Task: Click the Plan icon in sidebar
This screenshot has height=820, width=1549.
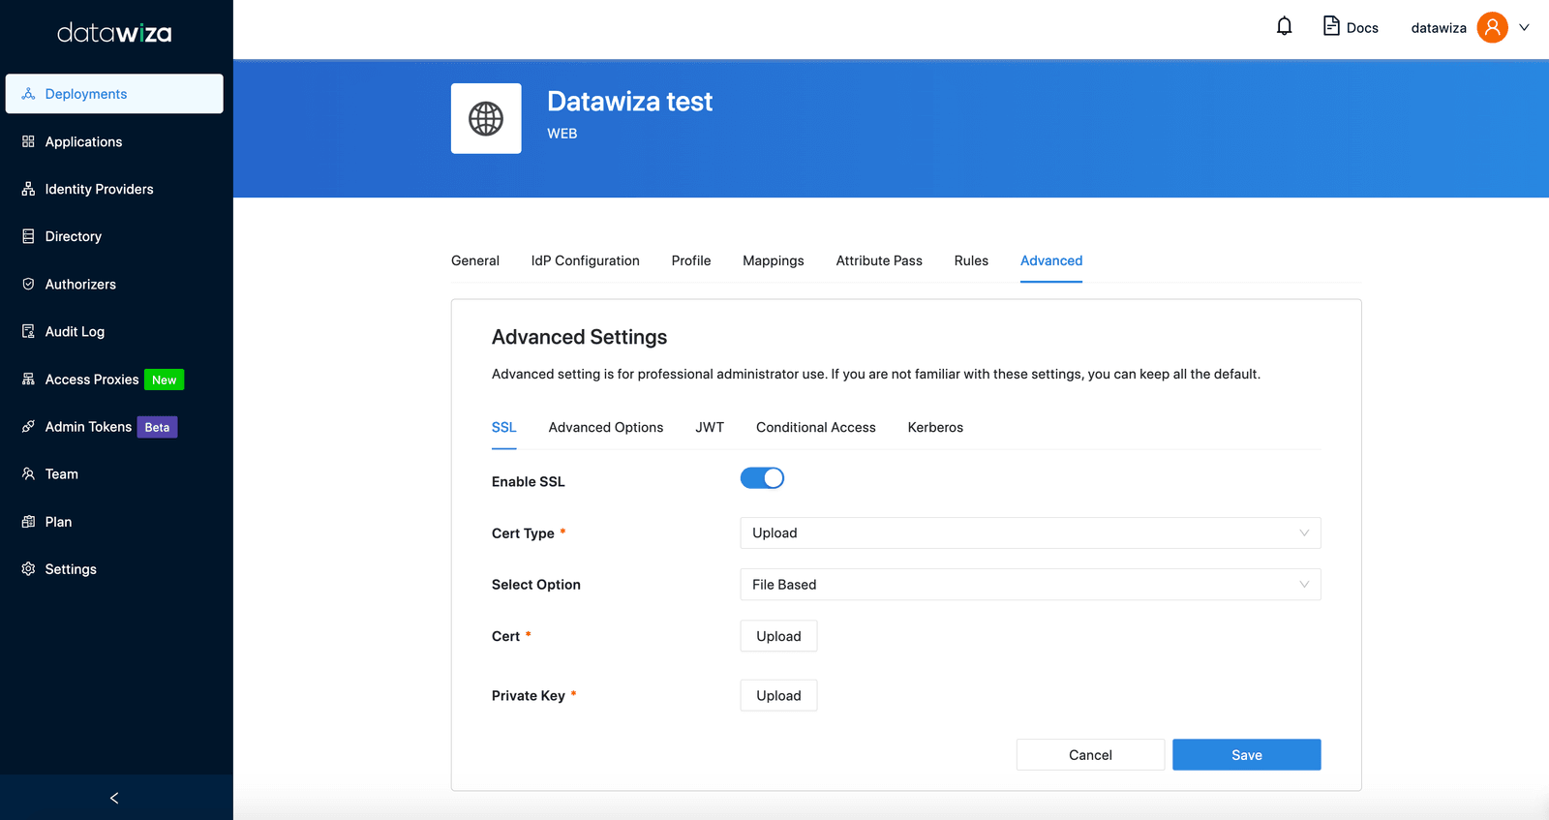Action: [28, 522]
